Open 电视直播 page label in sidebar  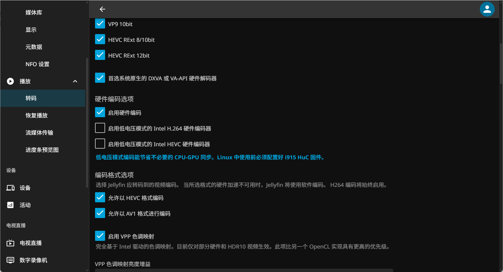[x=31, y=243]
